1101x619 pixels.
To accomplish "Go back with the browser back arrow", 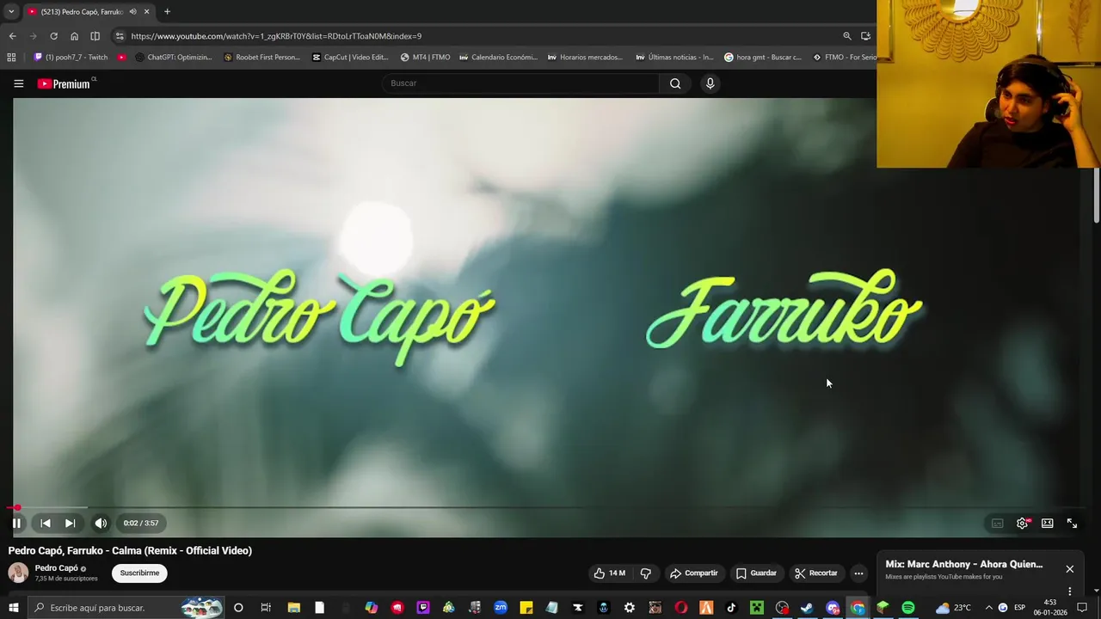I will click(12, 36).
